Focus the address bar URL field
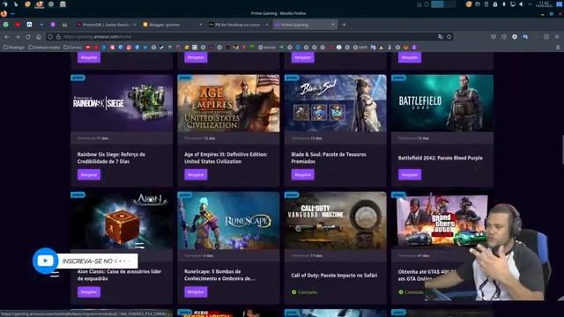Viewport: 564px width, 317px height. pyautogui.click(x=249, y=37)
